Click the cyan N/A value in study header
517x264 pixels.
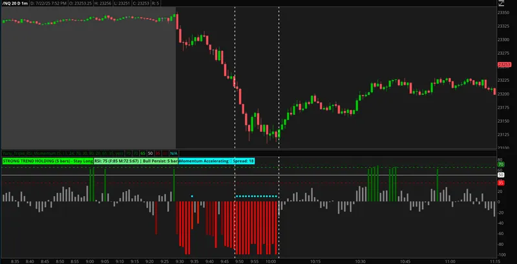(173, 153)
